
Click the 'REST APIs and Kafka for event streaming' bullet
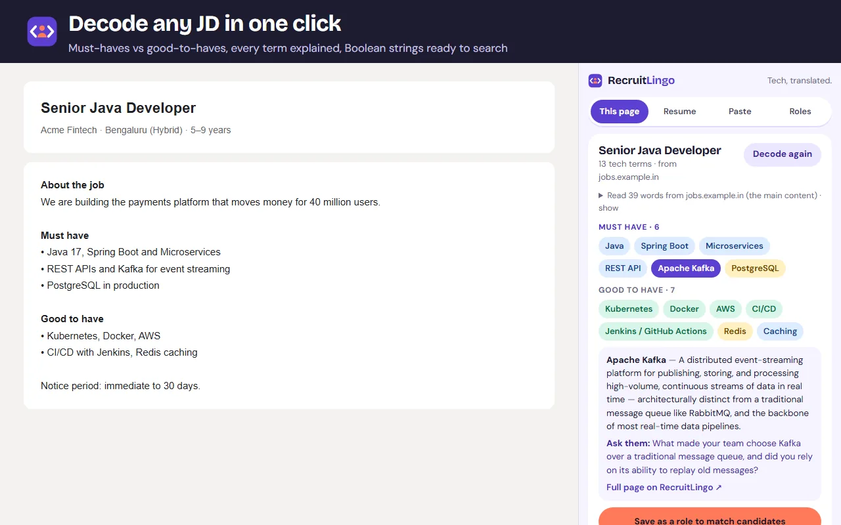click(135, 269)
